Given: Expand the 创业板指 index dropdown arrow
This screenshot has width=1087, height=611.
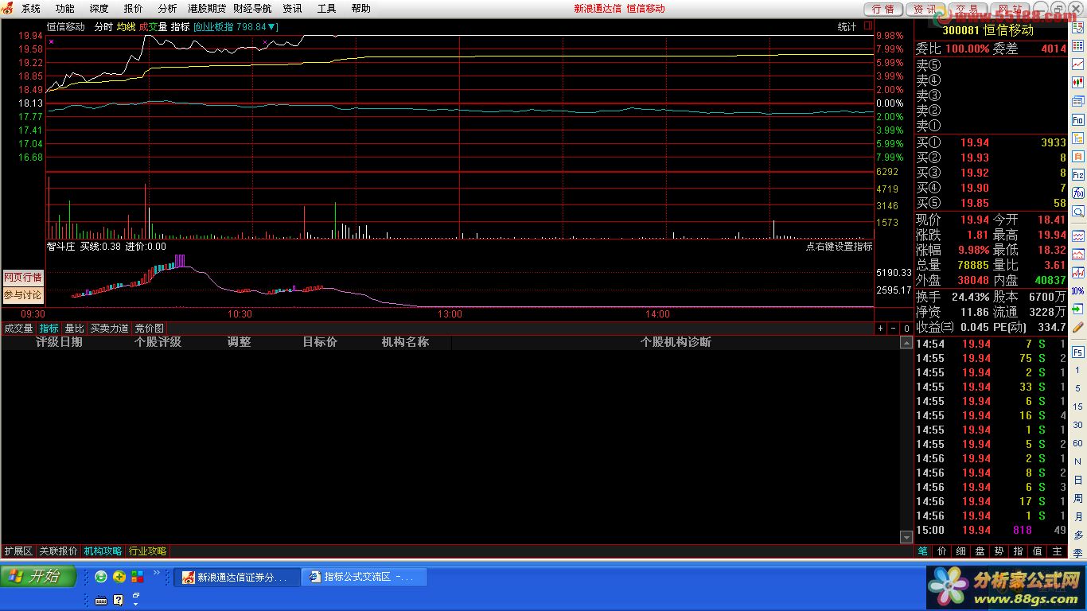Looking at the screenshot, I should [x=271, y=27].
